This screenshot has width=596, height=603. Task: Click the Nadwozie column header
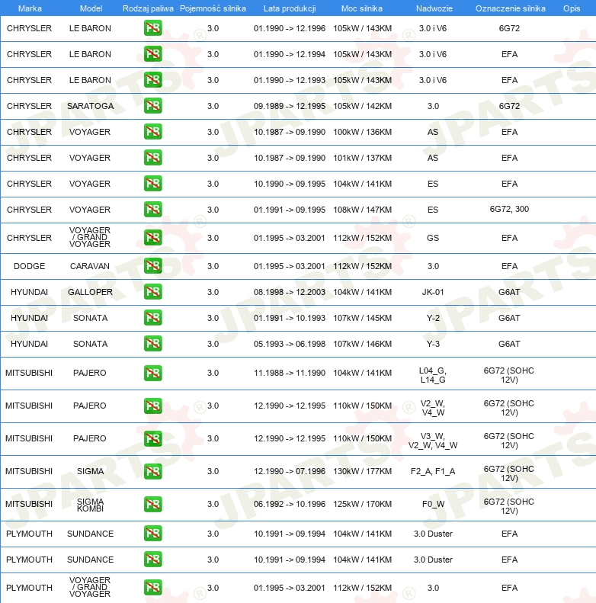434,8
